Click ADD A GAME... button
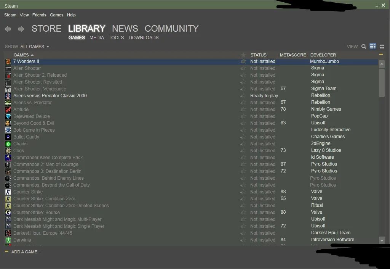Image resolution: width=390 pixels, height=269 pixels. tap(23, 252)
